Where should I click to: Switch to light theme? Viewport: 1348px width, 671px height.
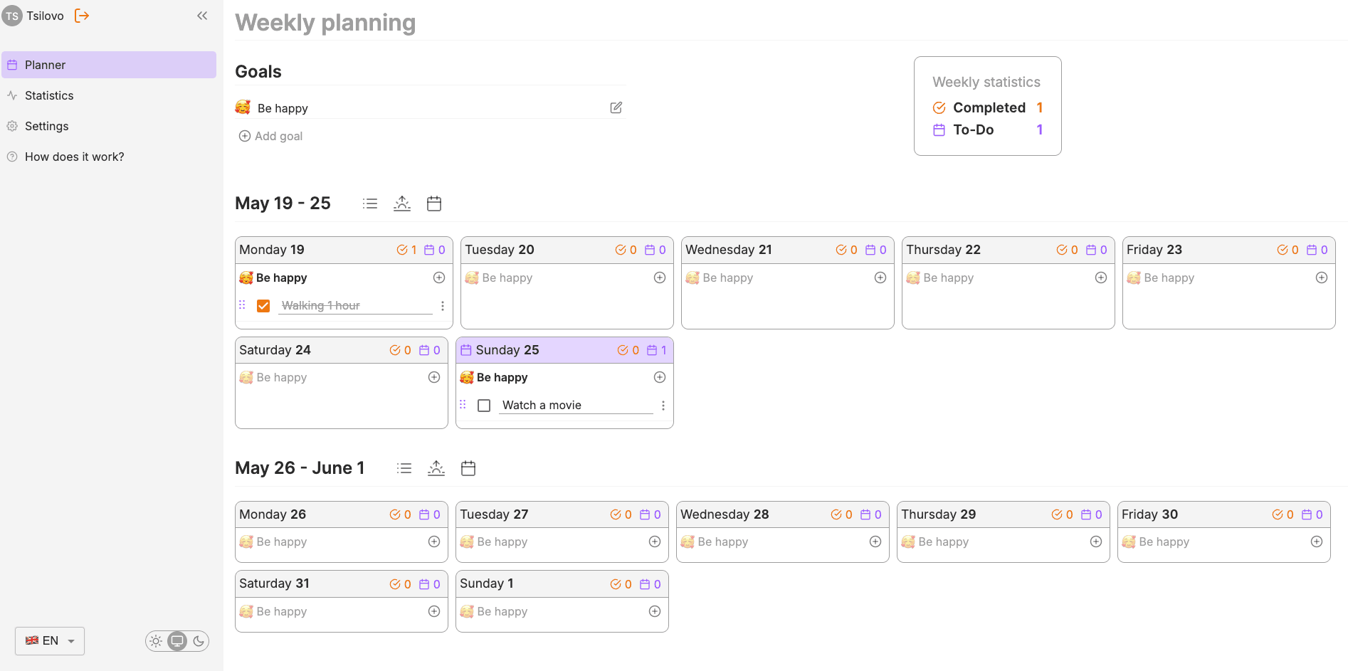tap(156, 641)
